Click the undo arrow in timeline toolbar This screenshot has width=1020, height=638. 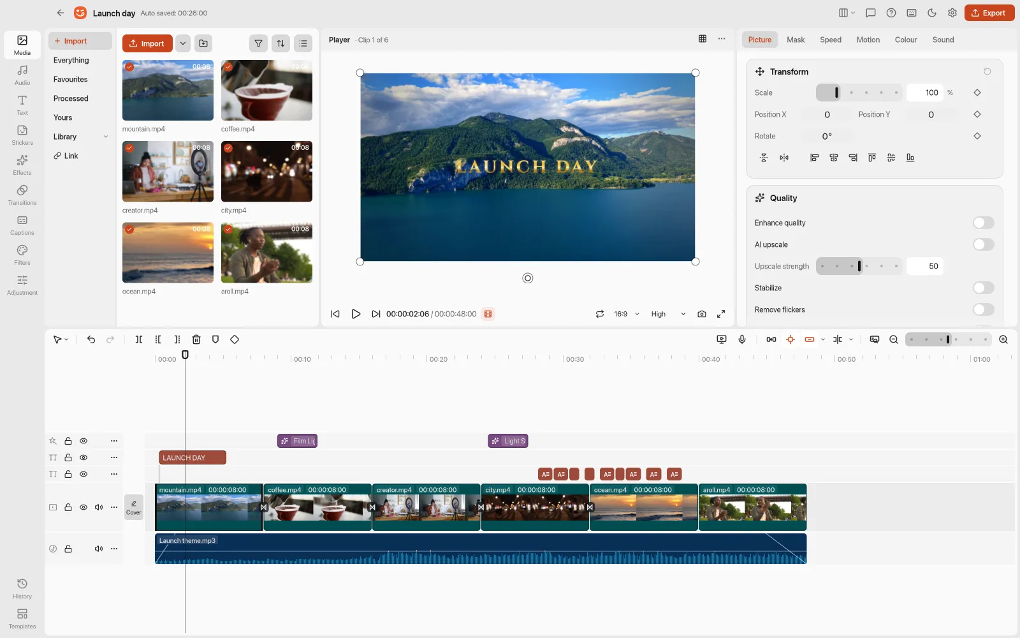tap(91, 339)
